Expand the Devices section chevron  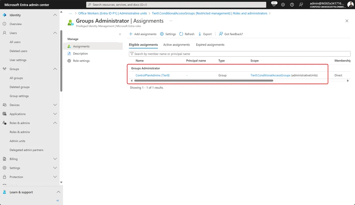[55, 105]
